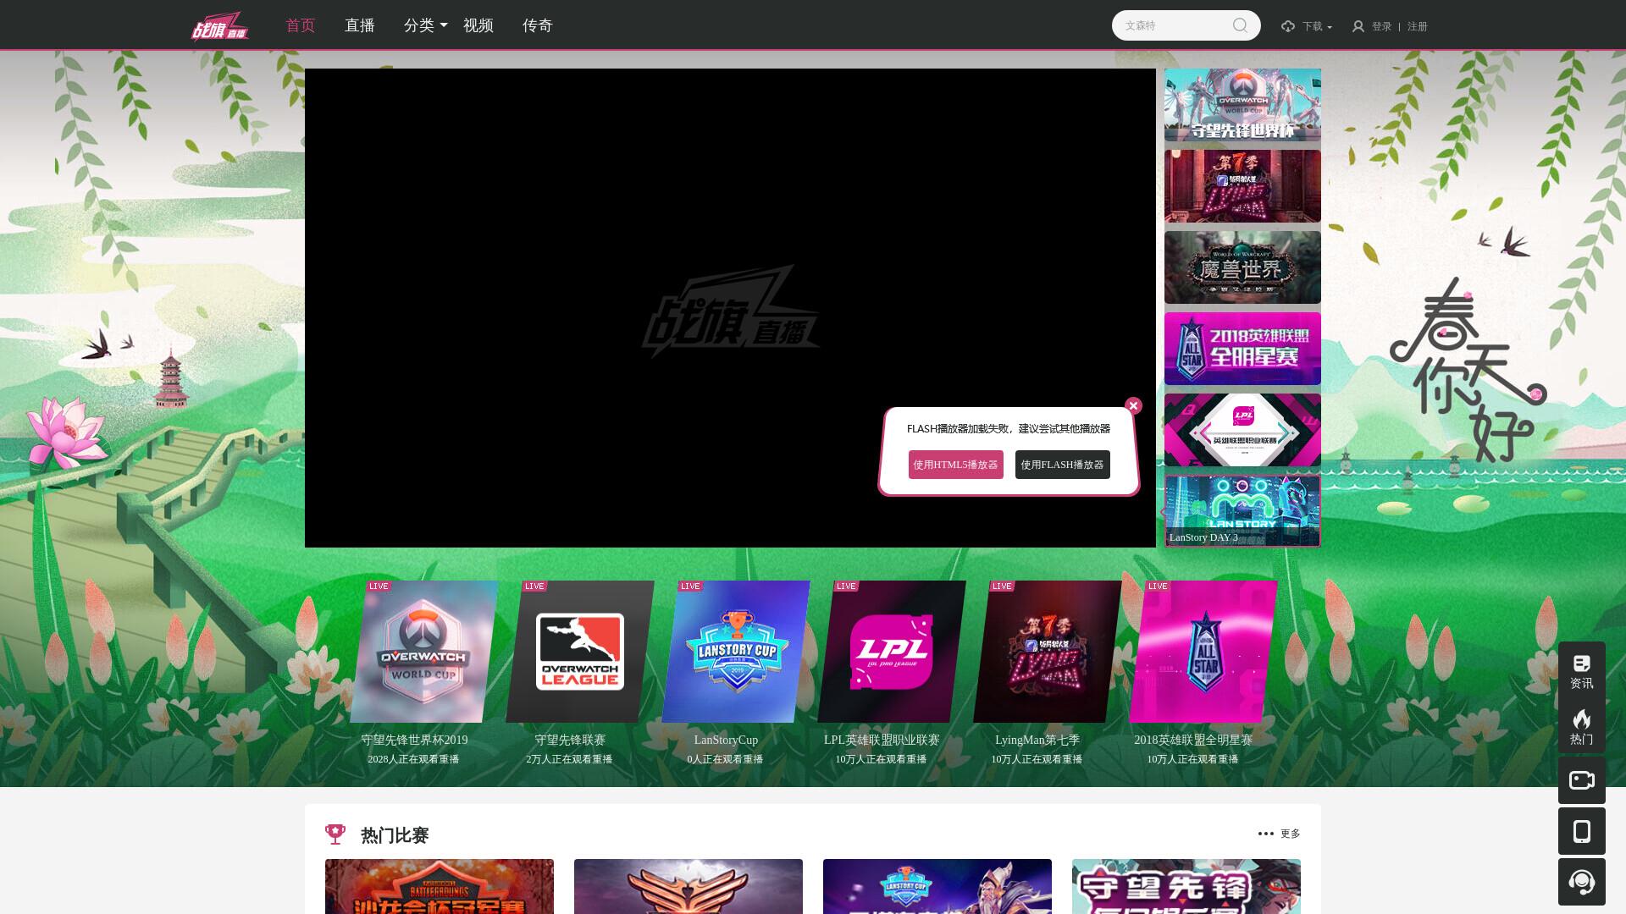Click 使用FLASH播放器 button
The image size is (1626, 914).
[x=1063, y=465]
